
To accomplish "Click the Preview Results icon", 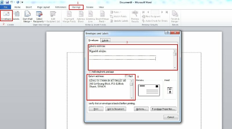I will [x=135, y=16].
